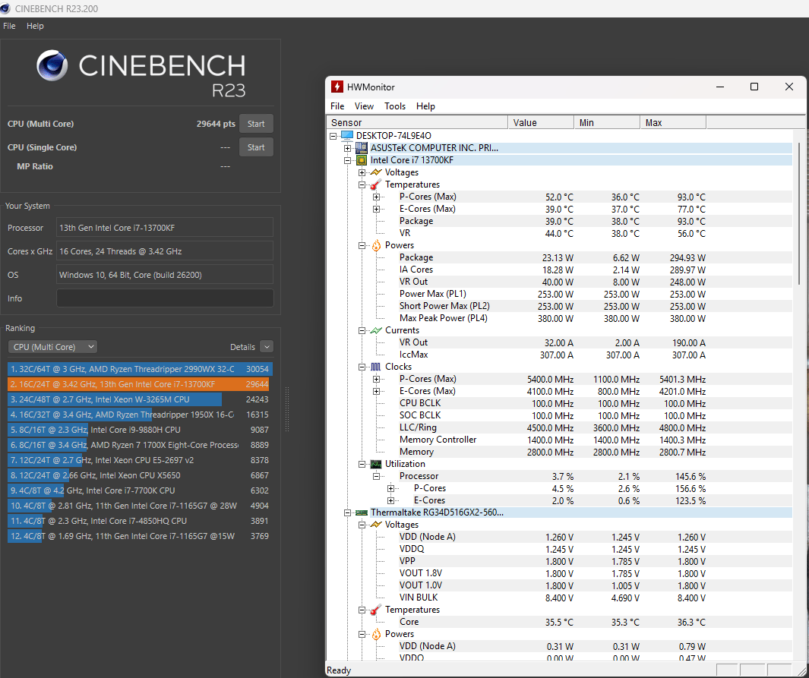Click the CPU Voltages icon under Intel Core
The width and height of the screenshot is (809, 678).
tap(376, 172)
